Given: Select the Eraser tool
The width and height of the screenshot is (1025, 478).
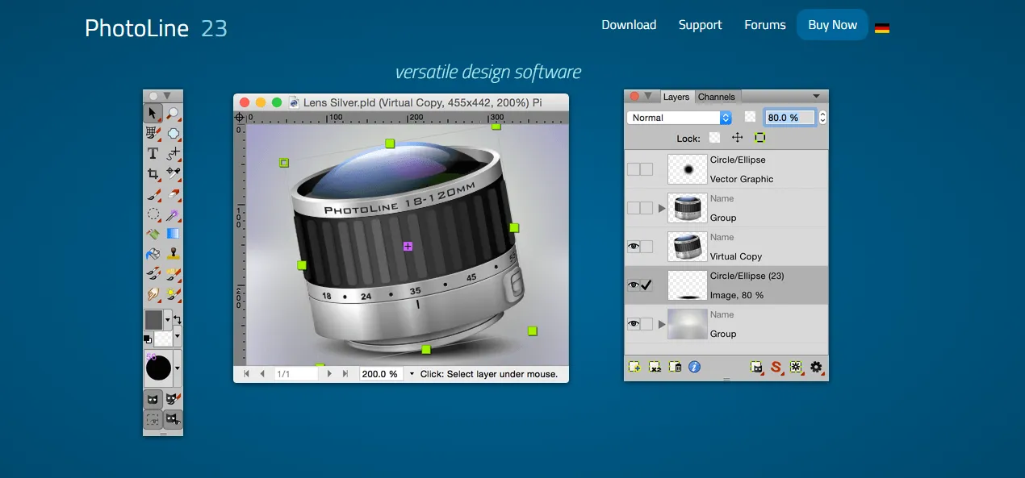Looking at the screenshot, I should (x=173, y=193).
